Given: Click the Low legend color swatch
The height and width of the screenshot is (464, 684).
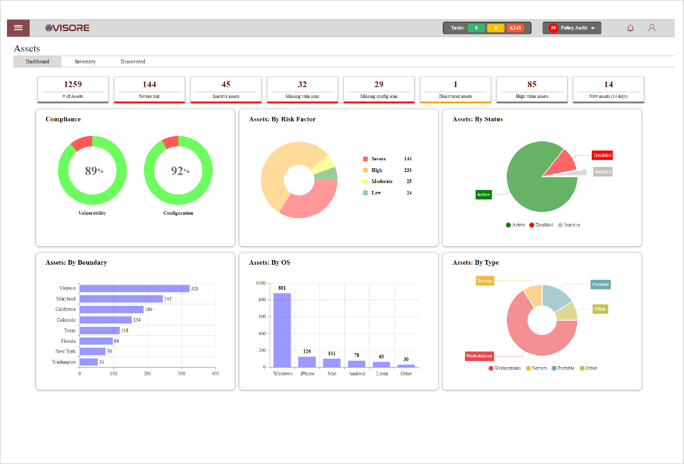Looking at the screenshot, I should click(365, 193).
